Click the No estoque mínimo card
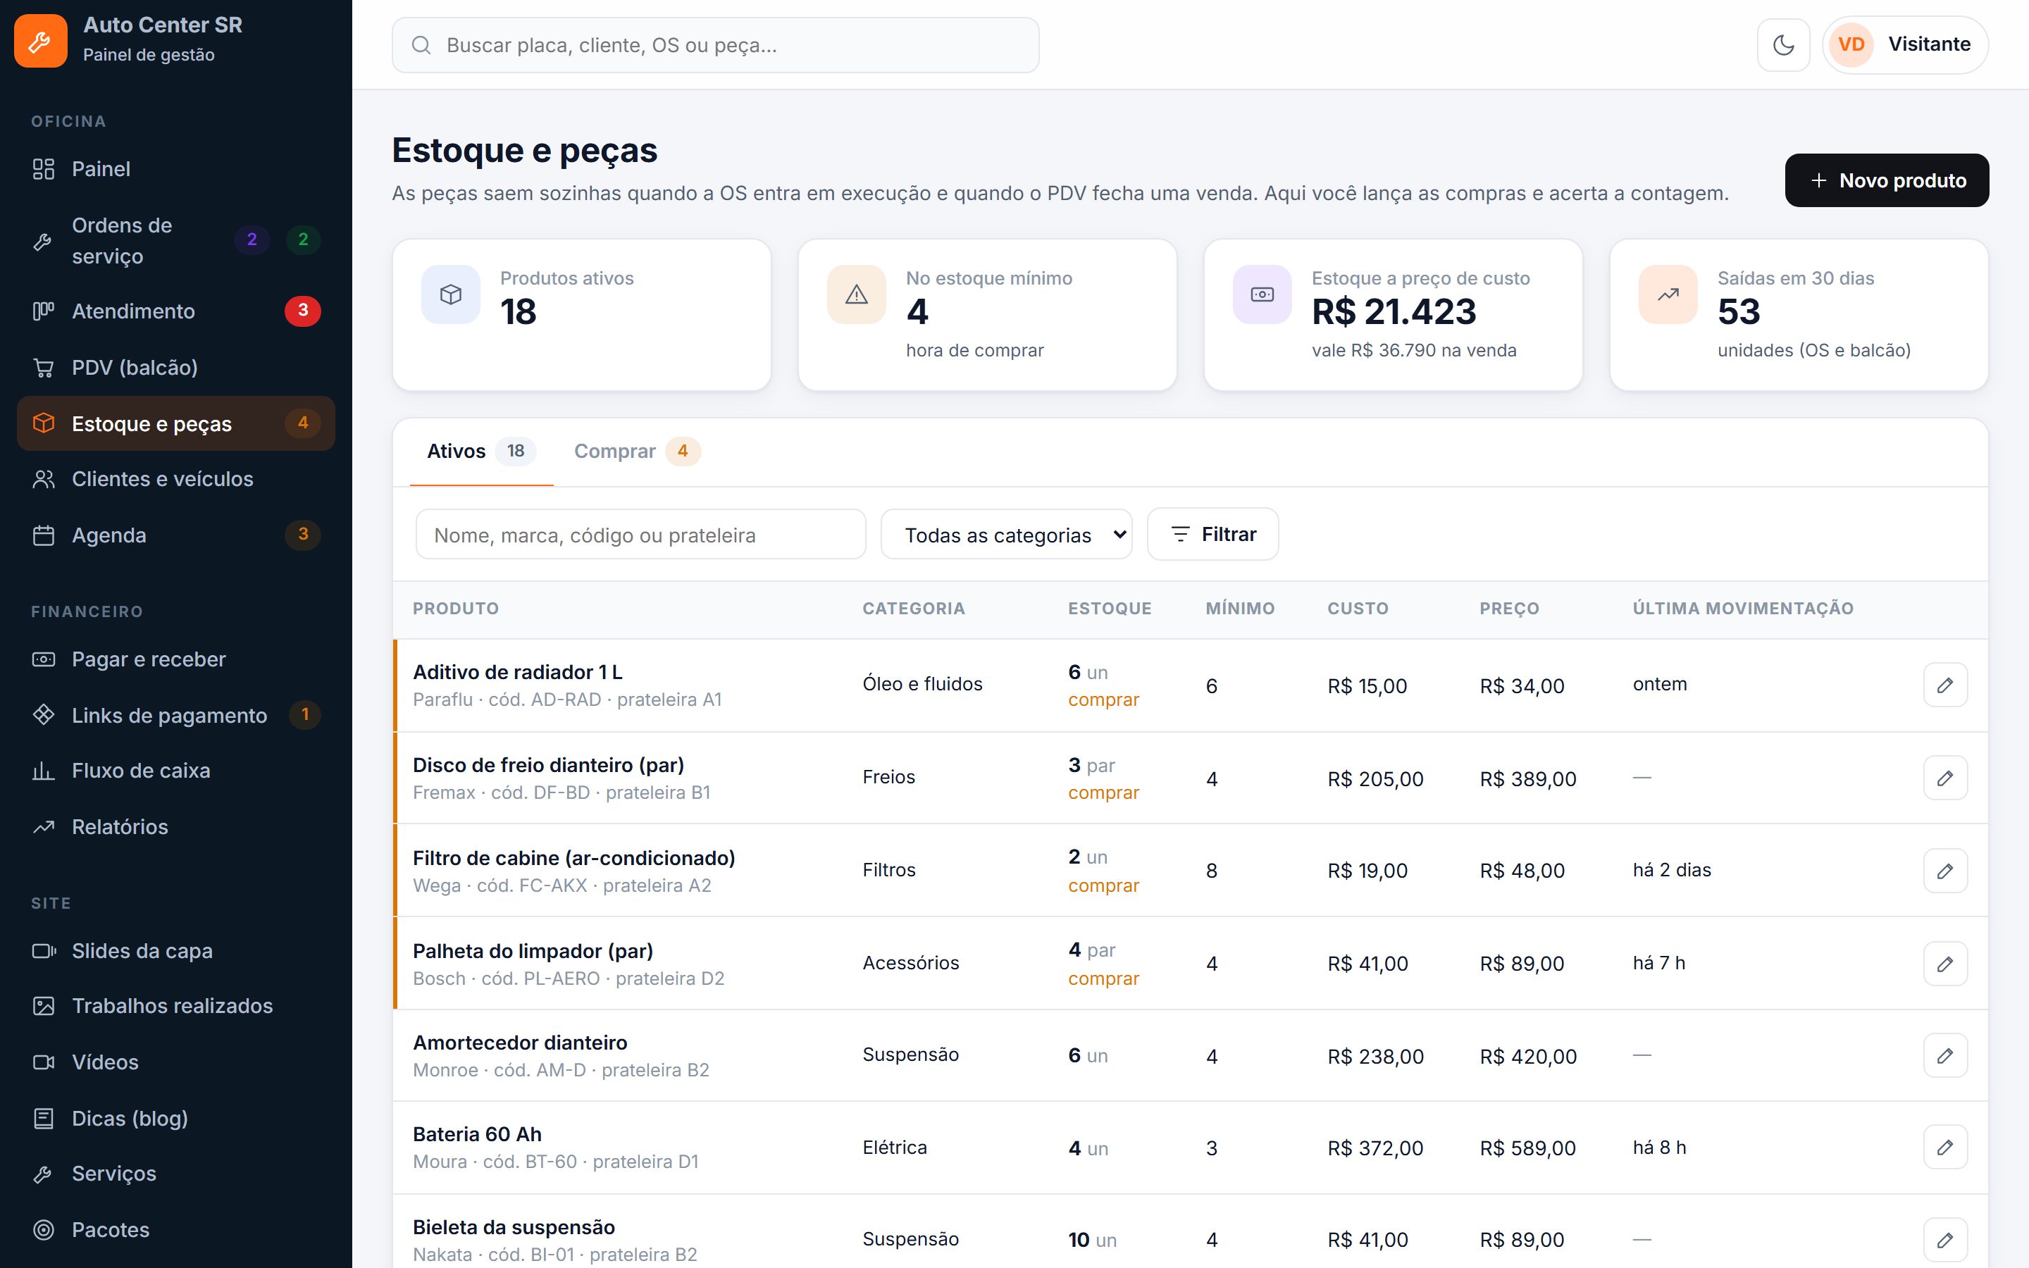 (x=987, y=316)
